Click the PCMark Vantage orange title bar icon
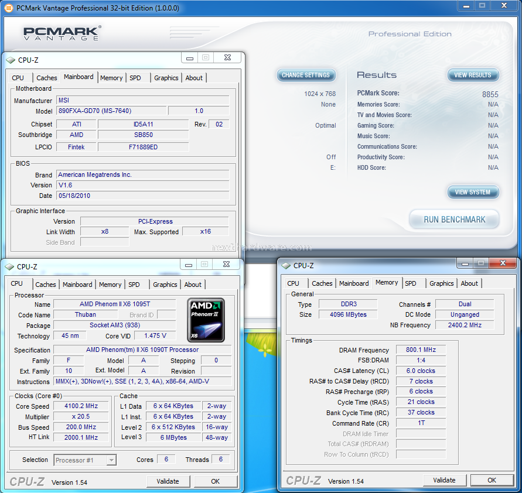The image size is (522, 493). tap(9, 8)
